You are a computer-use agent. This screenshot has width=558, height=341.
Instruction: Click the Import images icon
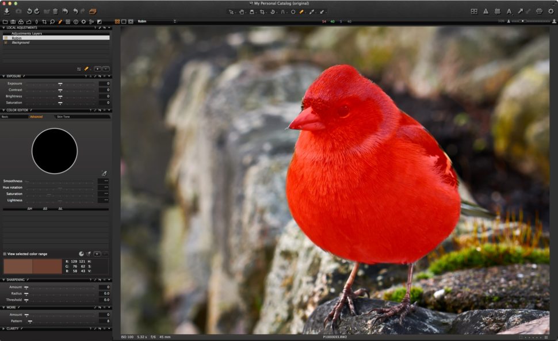coord(6,10)
